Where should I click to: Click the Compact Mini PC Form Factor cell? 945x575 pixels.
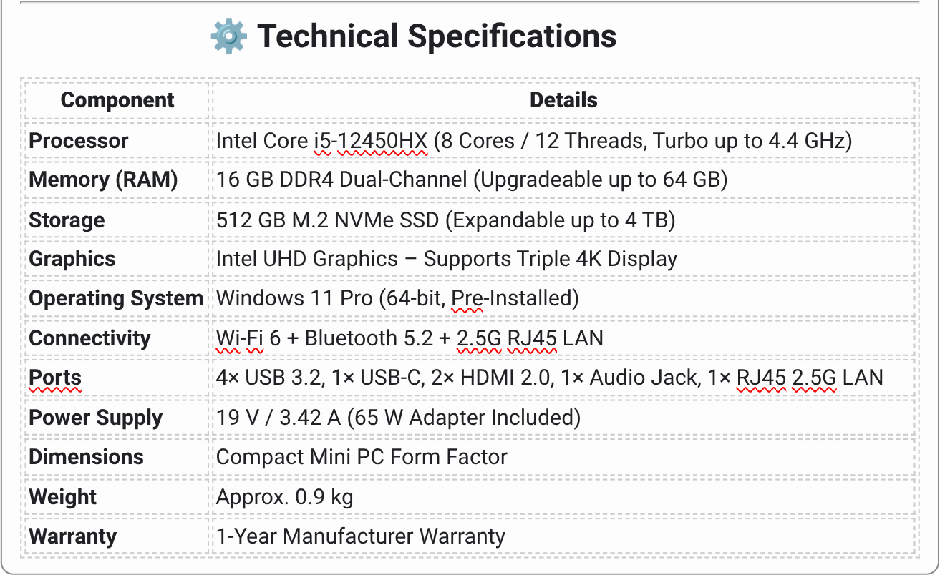click(362, 457)
